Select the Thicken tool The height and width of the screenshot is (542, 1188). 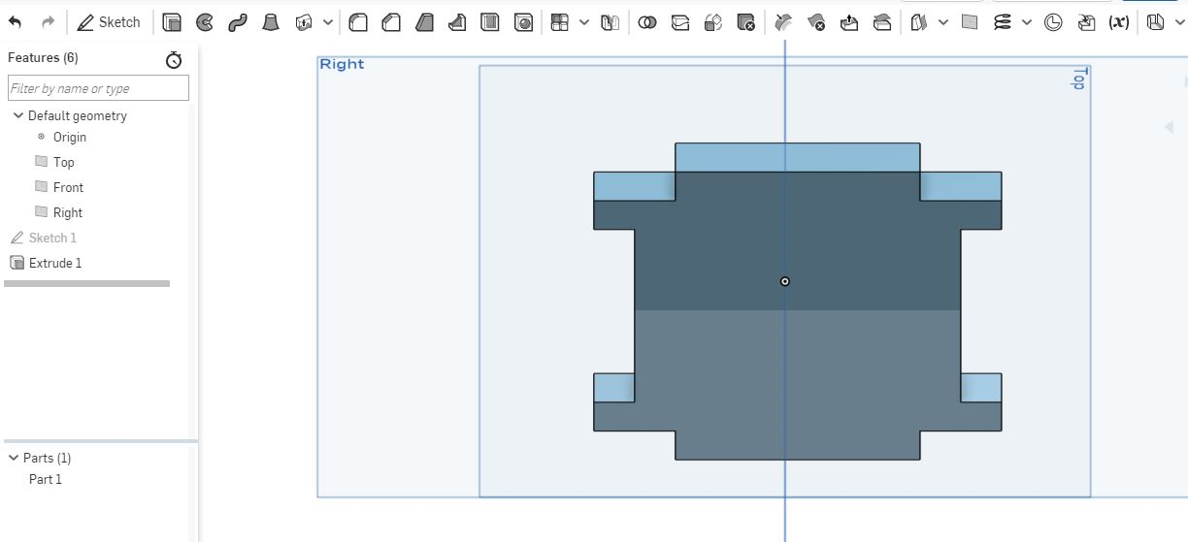click(x=304, y=22)
